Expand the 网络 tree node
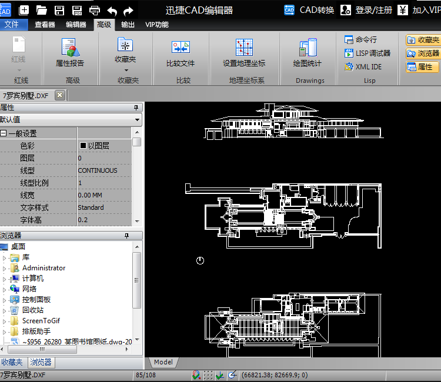441x382 pixels. pyautogui.click(x=4, y=290)
